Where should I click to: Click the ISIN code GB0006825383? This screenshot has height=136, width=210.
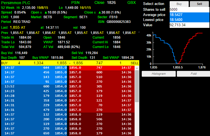coord(119,22)
